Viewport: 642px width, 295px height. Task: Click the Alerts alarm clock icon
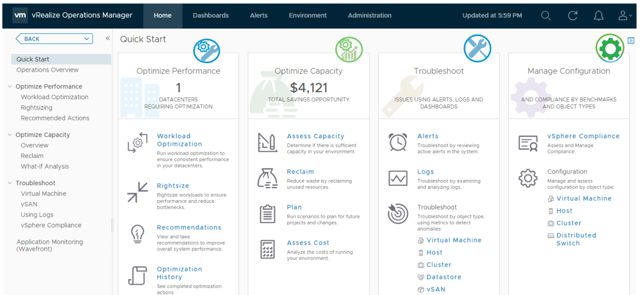click(398, 142)
